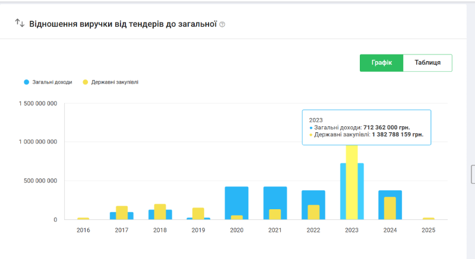Click the handle on the right edge
Viewport: 475px width, 259px height.
pyautogui.click(x=473, y=174)
